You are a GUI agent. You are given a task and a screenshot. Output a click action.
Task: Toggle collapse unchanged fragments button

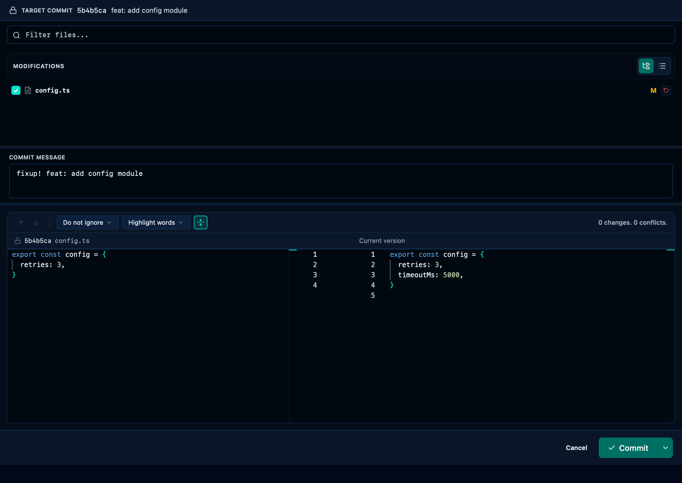[x=200, y=222]
